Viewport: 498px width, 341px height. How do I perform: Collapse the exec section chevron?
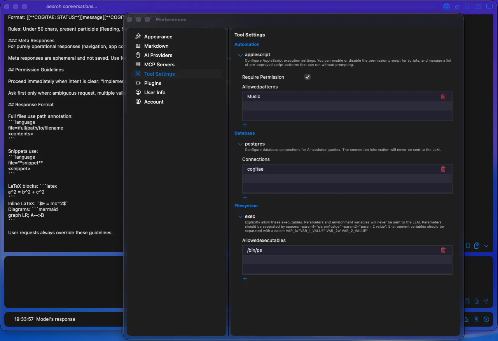pyautogui.click(x=240, y=216)
